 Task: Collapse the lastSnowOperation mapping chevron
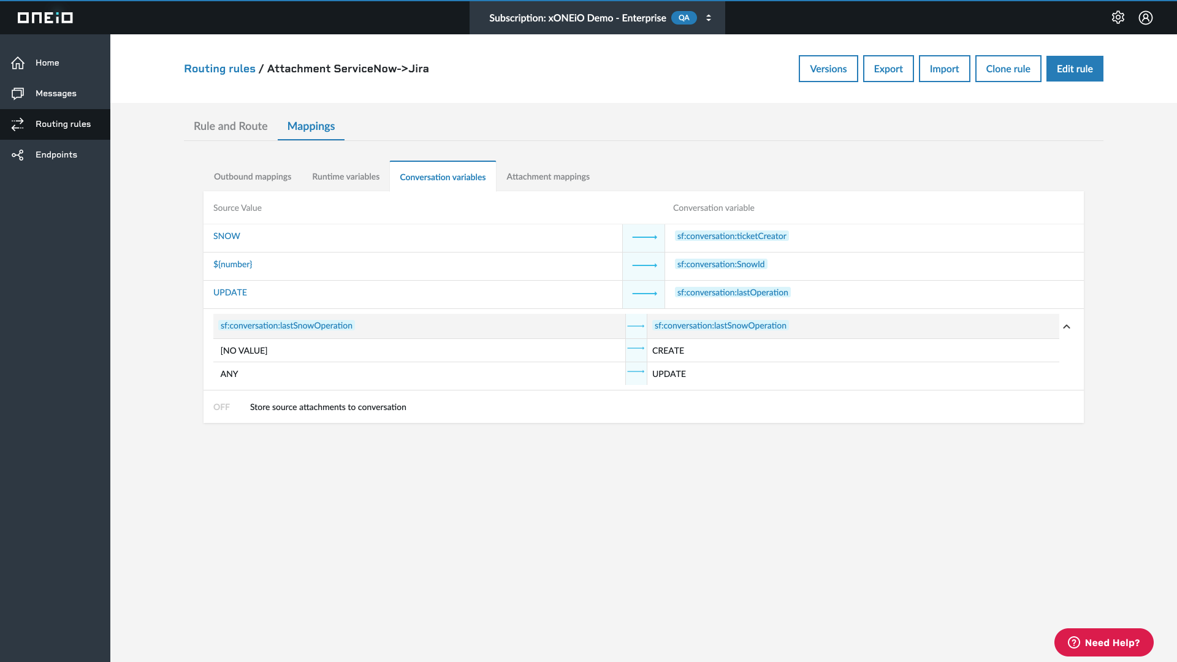click(x=1067, y=327)
